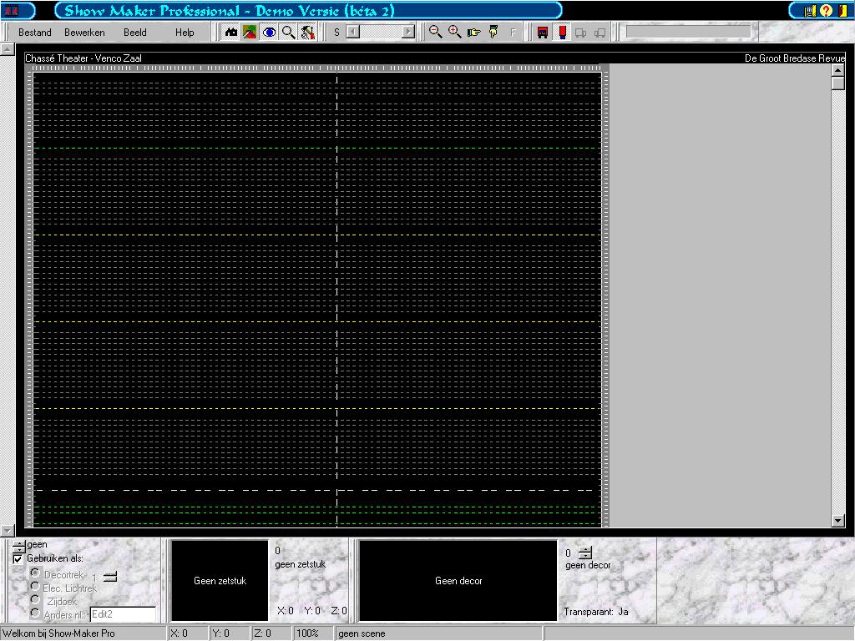Select the Anders nl. radio button
Image resolution: width=855 pixels, height=641 pixels.
(x=35, y=613)
